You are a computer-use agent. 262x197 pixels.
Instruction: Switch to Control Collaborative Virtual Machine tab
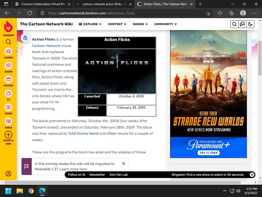pos(43,4)
